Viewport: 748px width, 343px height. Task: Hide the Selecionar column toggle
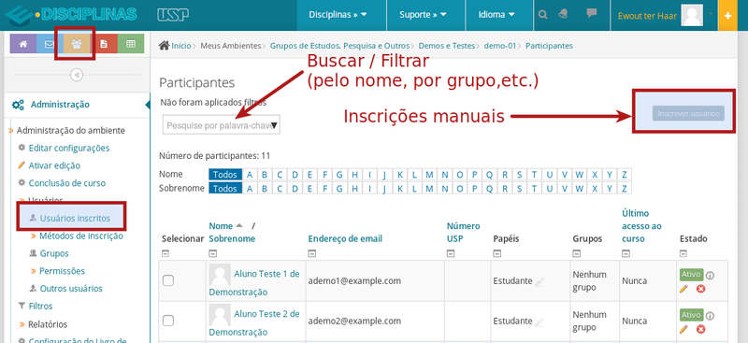point(165,254)
